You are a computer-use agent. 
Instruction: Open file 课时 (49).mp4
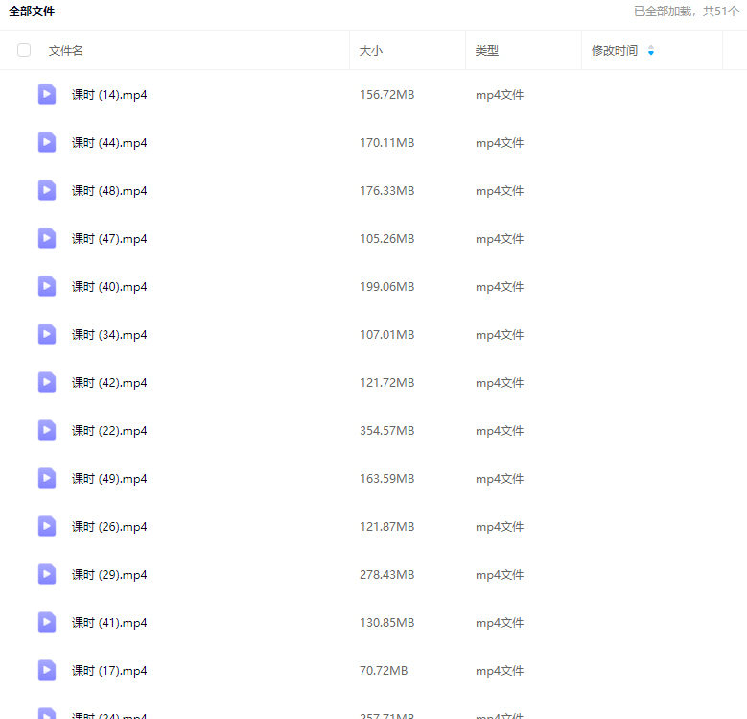point(109,479)
